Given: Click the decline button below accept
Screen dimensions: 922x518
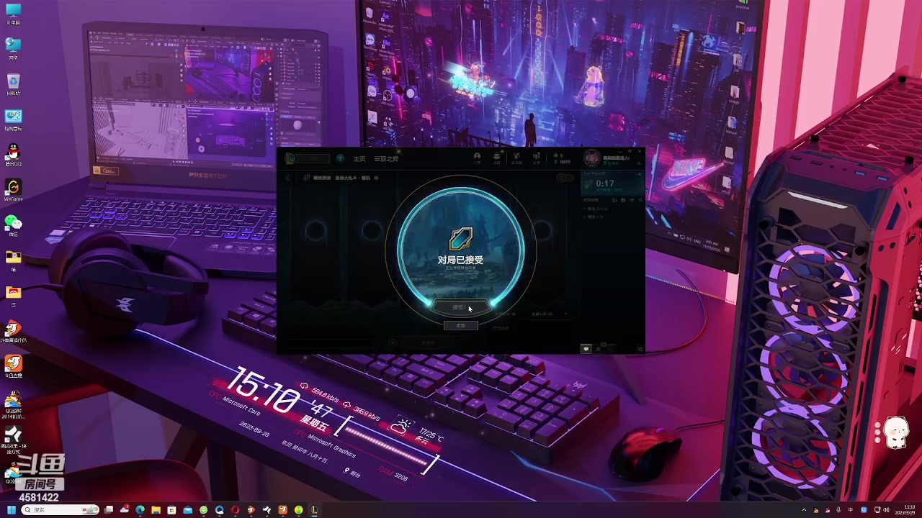Looking at the screenshot, I should click(x=460, y=325).
